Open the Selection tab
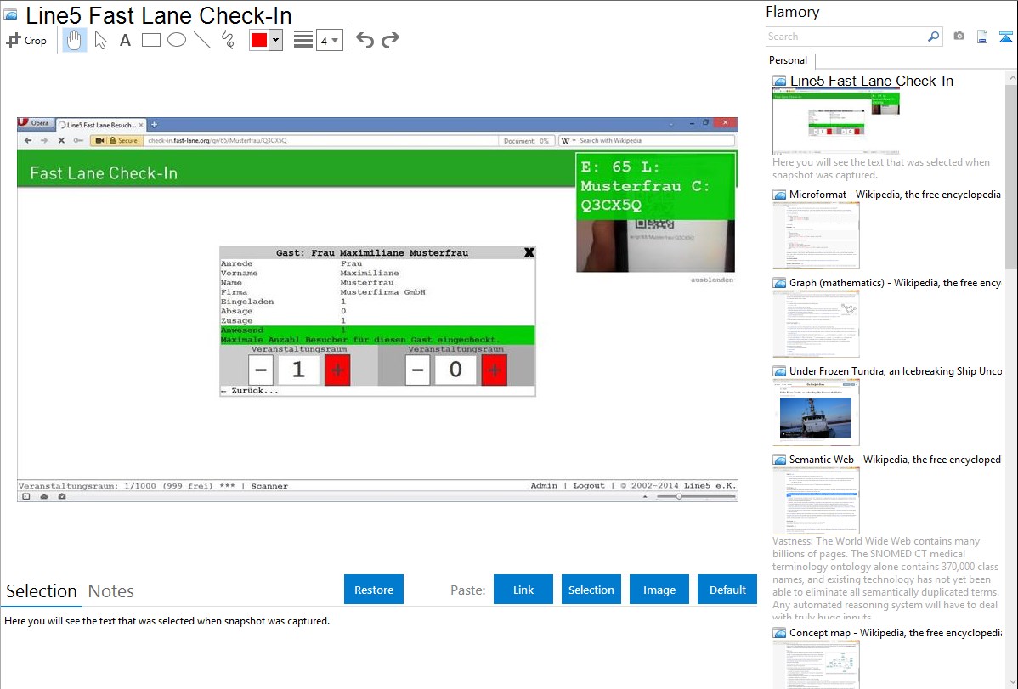Screen dimensions: 1018x689 point(42,591)
